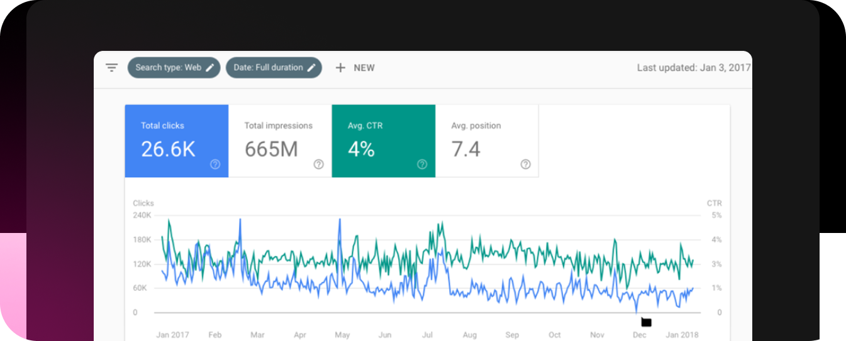Click the Jan 2018 x-axis label
846x341 pixels.
(682, 335)
